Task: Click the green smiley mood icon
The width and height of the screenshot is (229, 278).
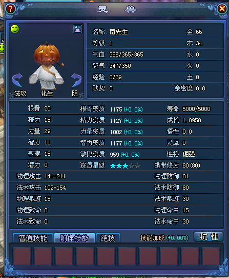Action: (15, 29)
